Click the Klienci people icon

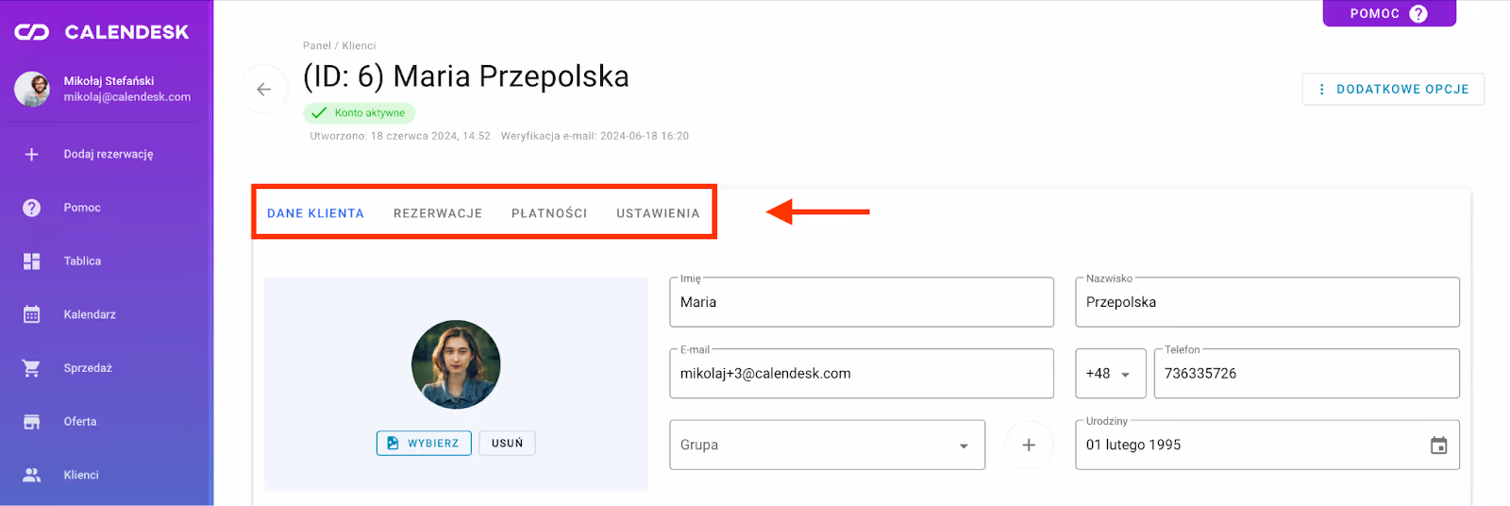point(31,475)
